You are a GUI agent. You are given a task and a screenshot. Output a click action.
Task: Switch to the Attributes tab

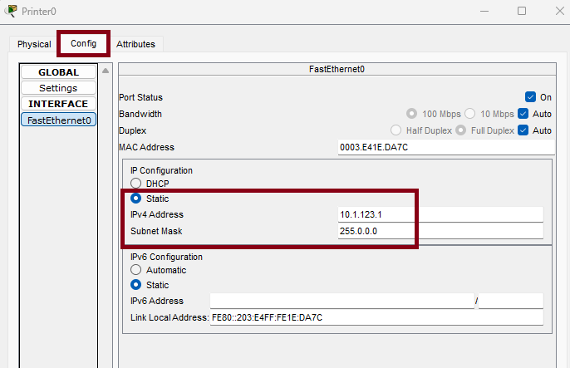(x=135, y=44)
